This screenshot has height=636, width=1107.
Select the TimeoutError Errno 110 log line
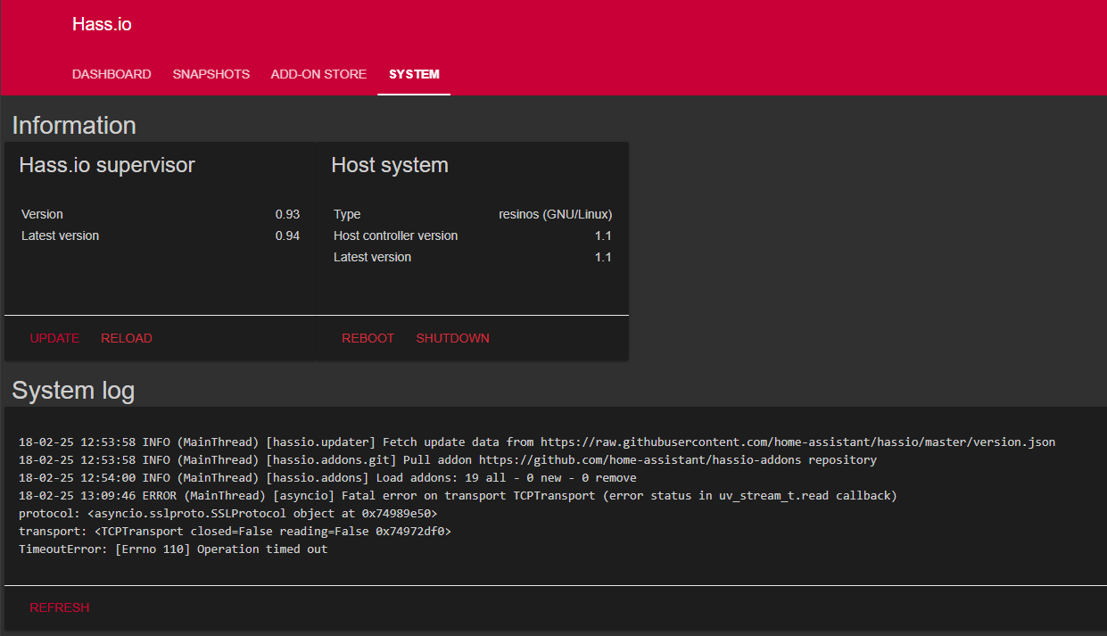pyautogui.click(x=173, y=549)
